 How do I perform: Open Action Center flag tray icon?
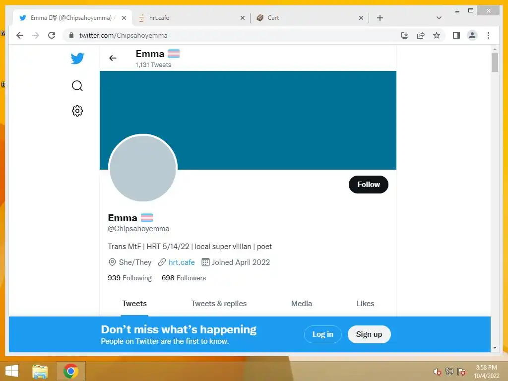461,372
